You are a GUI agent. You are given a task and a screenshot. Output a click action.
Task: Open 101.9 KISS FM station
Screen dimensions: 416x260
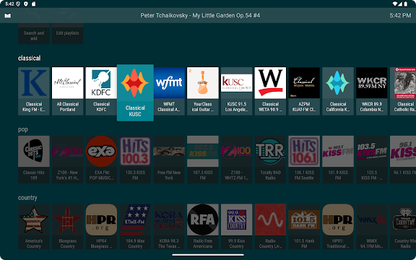point(338,160)
